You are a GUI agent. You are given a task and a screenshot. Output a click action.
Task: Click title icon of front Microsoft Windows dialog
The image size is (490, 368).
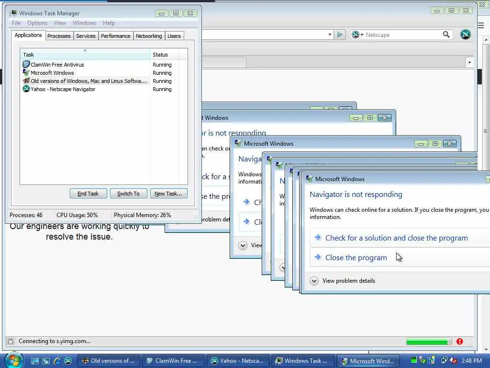(309, 179)
